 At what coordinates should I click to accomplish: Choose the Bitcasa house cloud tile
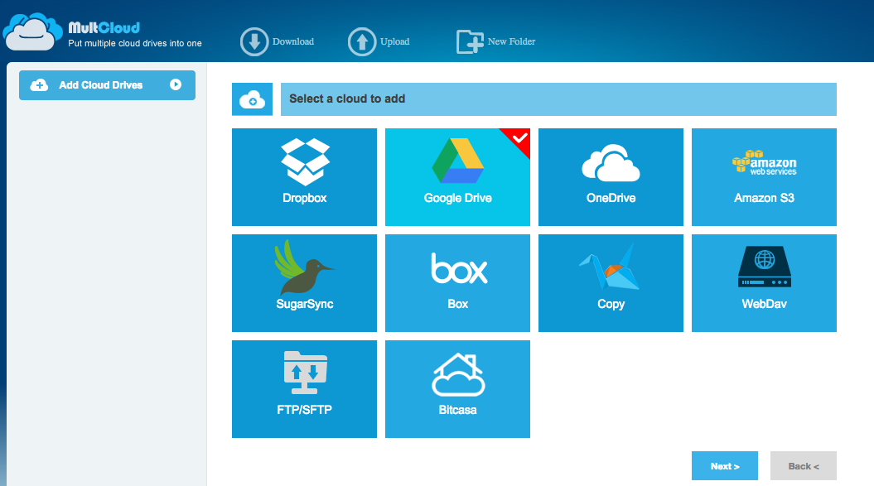pyautogui.click(x=457, y=388)
